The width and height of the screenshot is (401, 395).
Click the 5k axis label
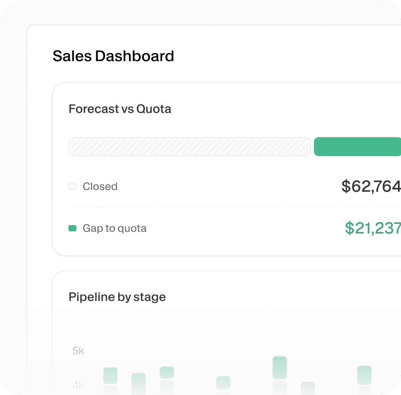tap(78, 351)
